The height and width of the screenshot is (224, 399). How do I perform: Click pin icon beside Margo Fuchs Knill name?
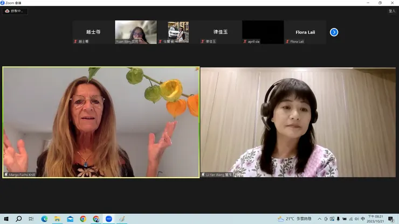coord(6,174)
